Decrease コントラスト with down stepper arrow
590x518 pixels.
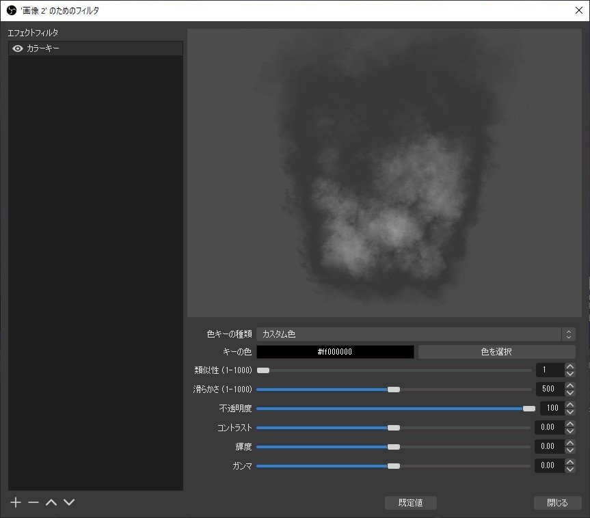(x=570, y=431)
